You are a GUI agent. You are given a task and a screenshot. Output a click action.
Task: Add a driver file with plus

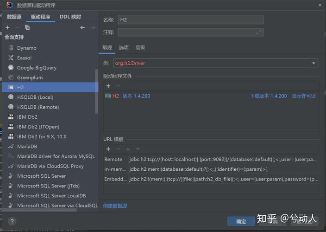click(x=108, y=86)
